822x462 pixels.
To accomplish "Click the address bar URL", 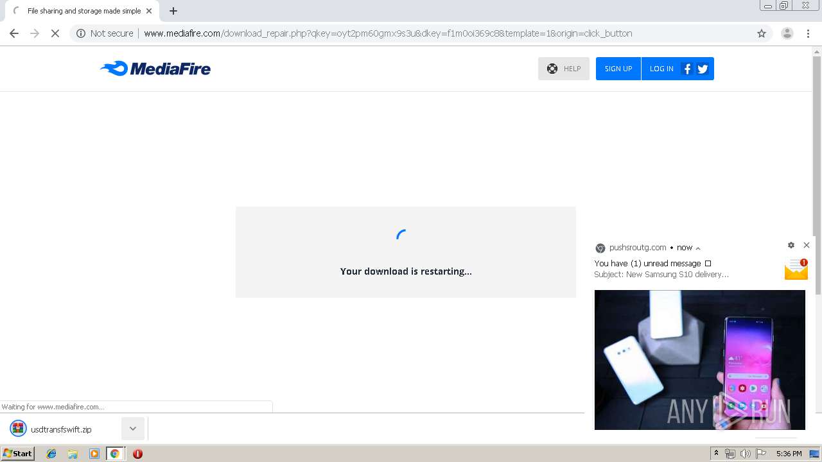I will (388, 33).
